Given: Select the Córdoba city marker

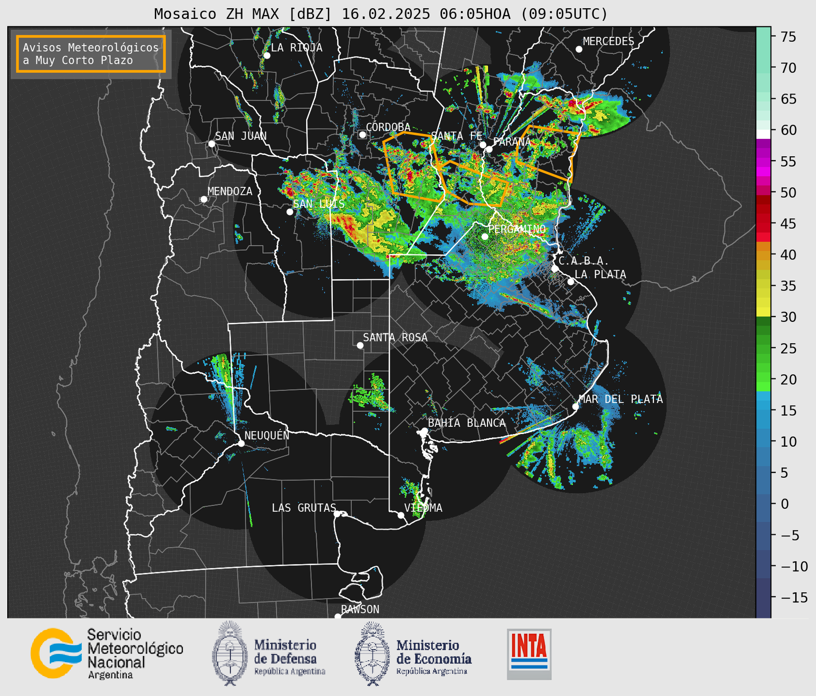Looking at the screenshot, I should click(362, 135).
